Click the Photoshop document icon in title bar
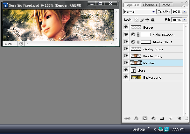Viewport: 190px width, 134px height. coord(6,5)
